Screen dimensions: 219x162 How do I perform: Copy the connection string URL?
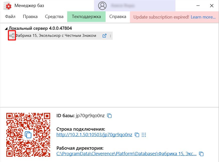[137, 135]
